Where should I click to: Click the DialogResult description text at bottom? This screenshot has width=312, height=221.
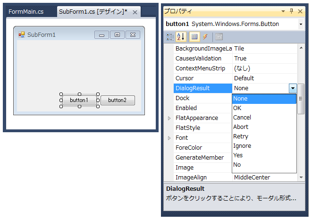tap(231, 198)
